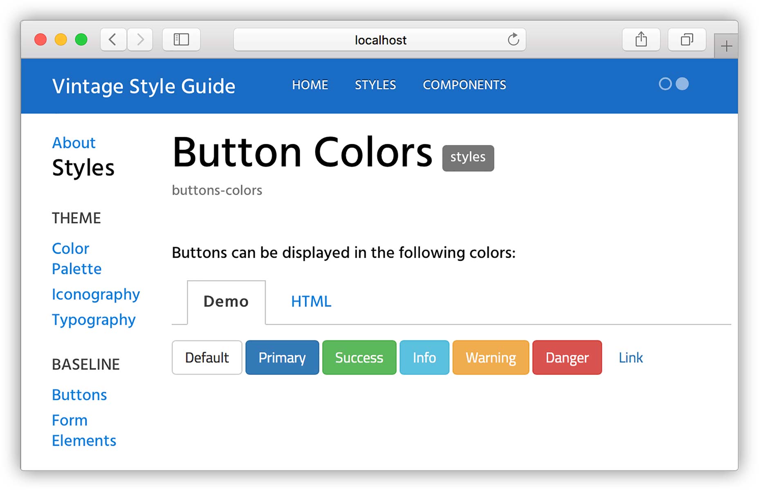
Task: Open the HOME nav menu item
Action: (310, 85)
